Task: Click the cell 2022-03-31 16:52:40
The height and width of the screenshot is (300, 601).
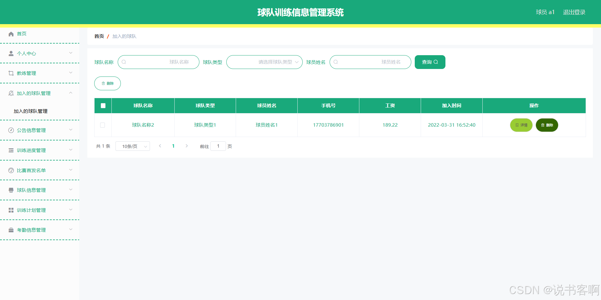Action: point(452,125)
